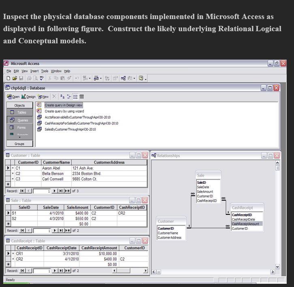Select Create query in Design view
The height and width of the screenshot is (287, 294).
click(64, 105)
